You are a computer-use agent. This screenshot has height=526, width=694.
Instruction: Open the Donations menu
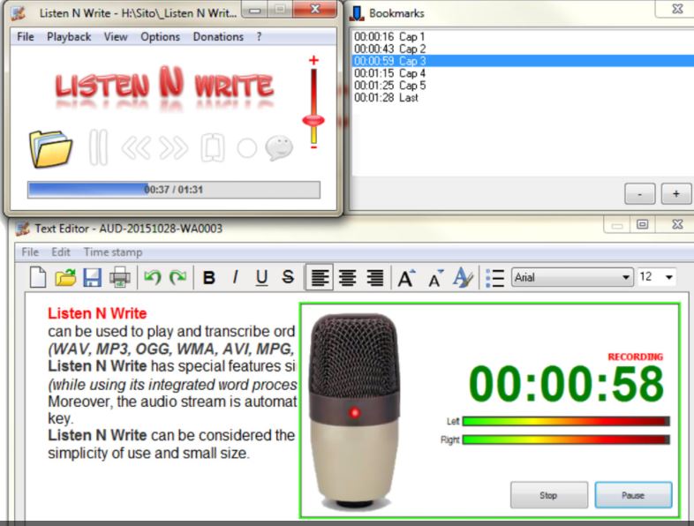[x=218, y=37]
